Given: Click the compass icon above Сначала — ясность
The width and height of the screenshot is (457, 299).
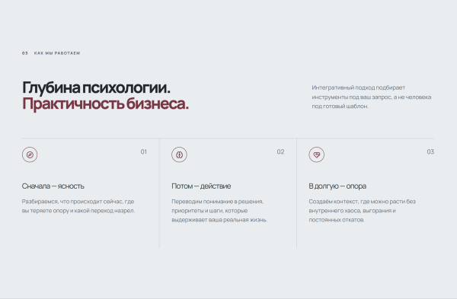Looking at the screenshot, I should [30, 154].
